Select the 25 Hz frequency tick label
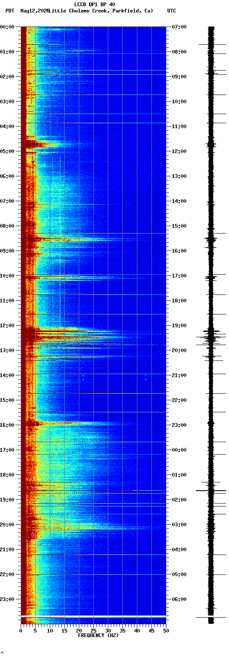This screenshot has width=229, height=657. pyautogui.click(x=93, y=631)
